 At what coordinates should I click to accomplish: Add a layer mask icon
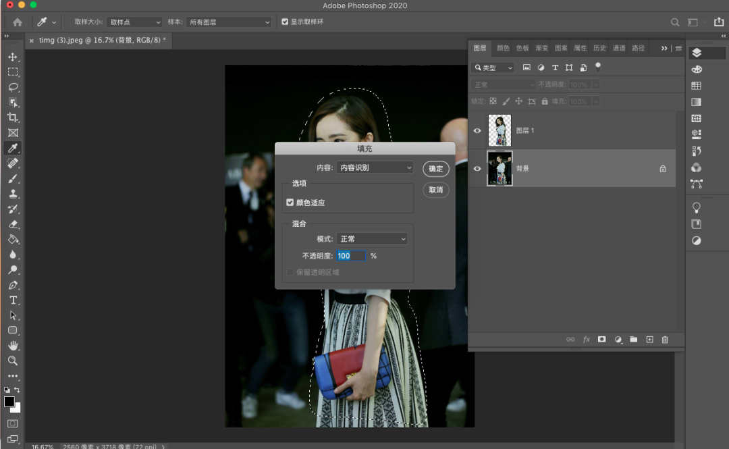[601, 340]
